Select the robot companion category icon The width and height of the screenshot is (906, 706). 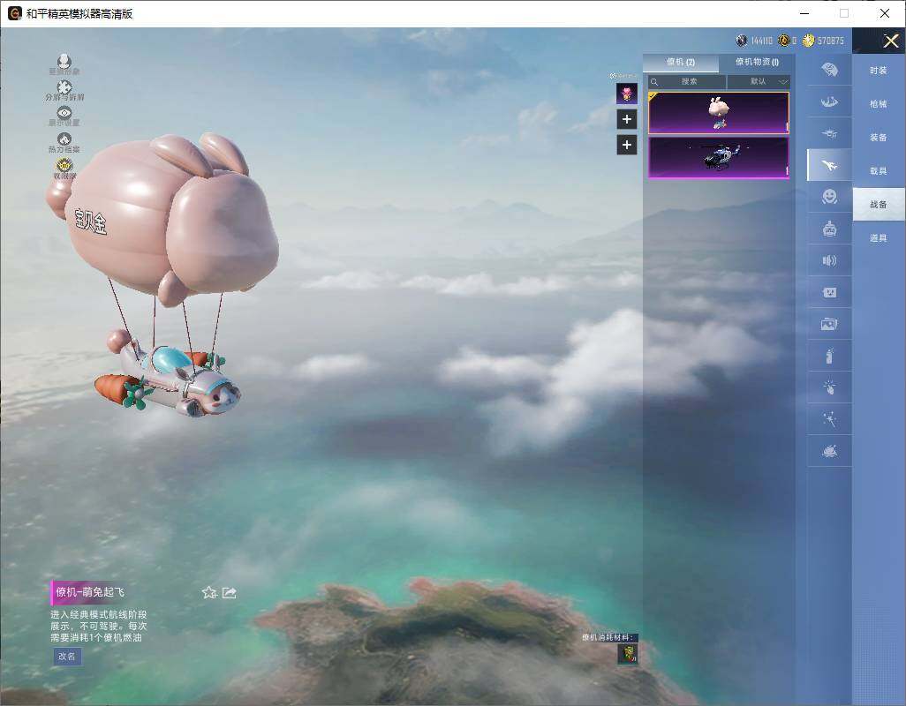pyautogui.click(x=829, y=229)
